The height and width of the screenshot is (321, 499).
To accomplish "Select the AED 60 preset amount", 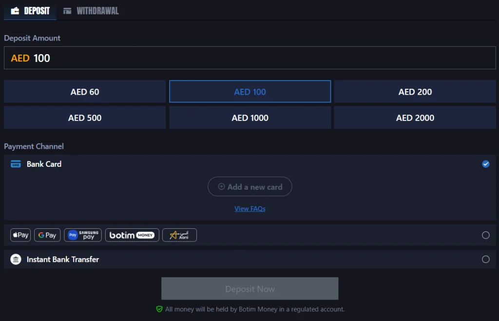I will pyautogui.click(x=85, y=92).
